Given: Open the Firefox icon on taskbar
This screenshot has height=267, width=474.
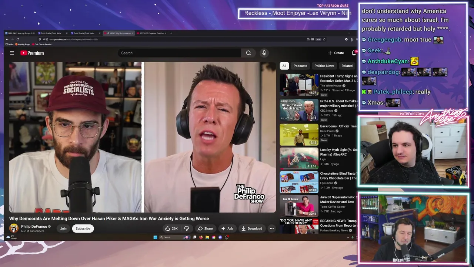Looking at the screenshot, I should point(201,237).
